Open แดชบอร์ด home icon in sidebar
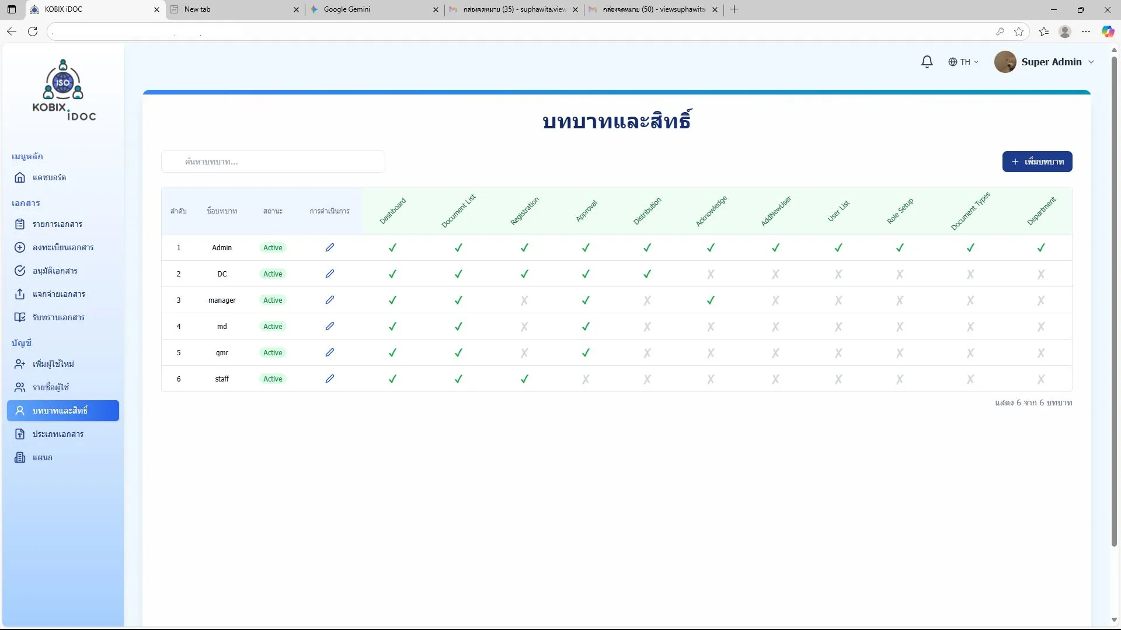The width and height of the screenshot is (1121, 630). [20, 177]
